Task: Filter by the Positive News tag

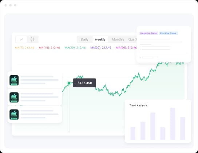Action: pos(169,33)
